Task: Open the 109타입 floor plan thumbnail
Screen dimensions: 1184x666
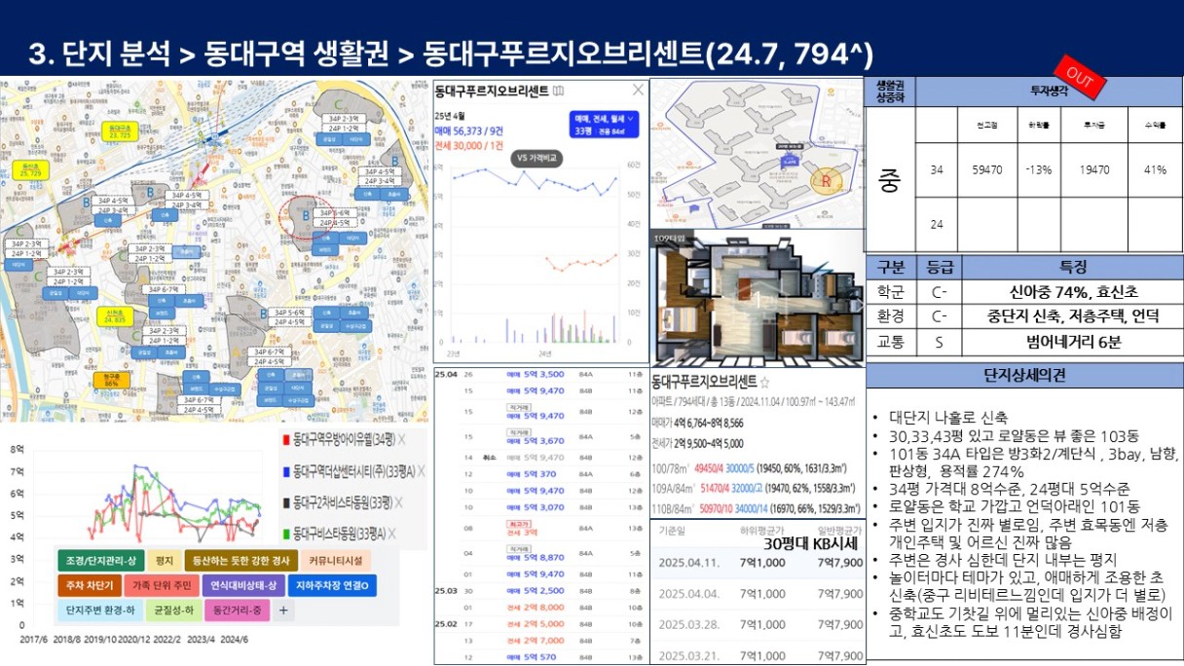Action: [756, 299]
